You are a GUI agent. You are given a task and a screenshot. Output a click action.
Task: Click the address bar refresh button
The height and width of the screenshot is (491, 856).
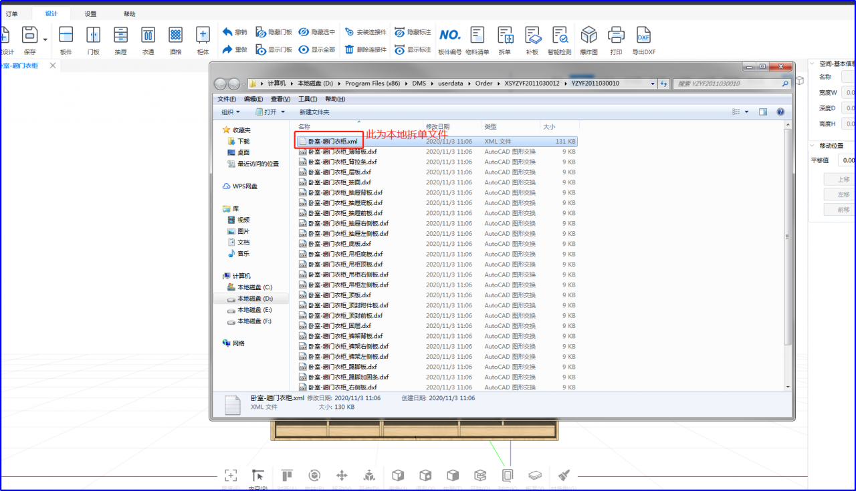pos(663,84)
